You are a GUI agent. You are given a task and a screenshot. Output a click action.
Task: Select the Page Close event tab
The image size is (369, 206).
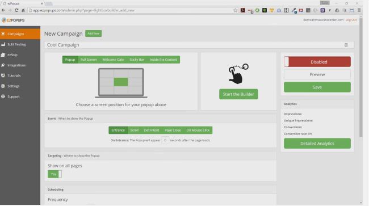(173, 131)
